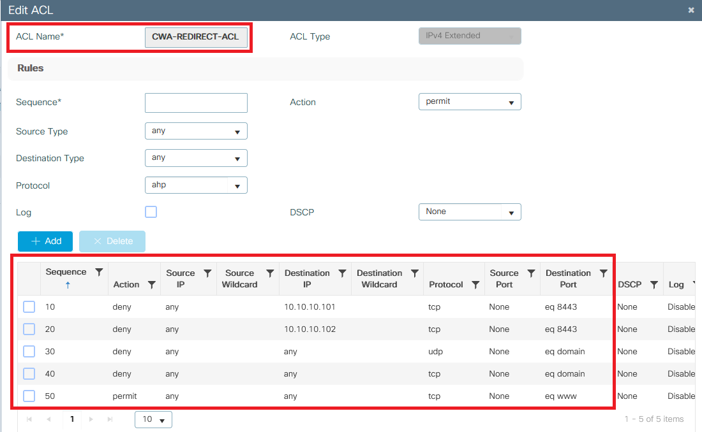Delete the selected ACL rules
Image resolution: width=702 pixels, height=432 pixels.
[112, 241]
